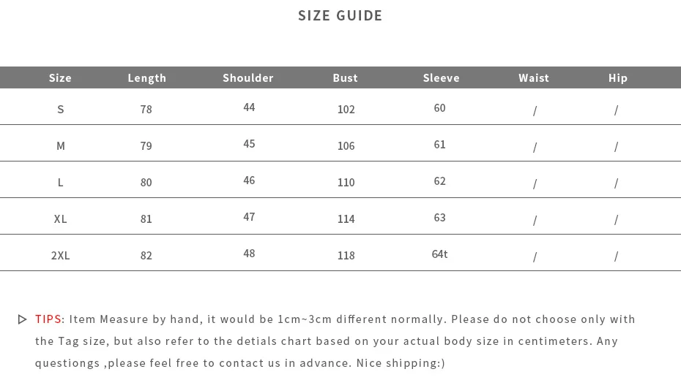Click the Shoulder column header
The height and width of the screenshot is (380, 681).
coord(248,78)
